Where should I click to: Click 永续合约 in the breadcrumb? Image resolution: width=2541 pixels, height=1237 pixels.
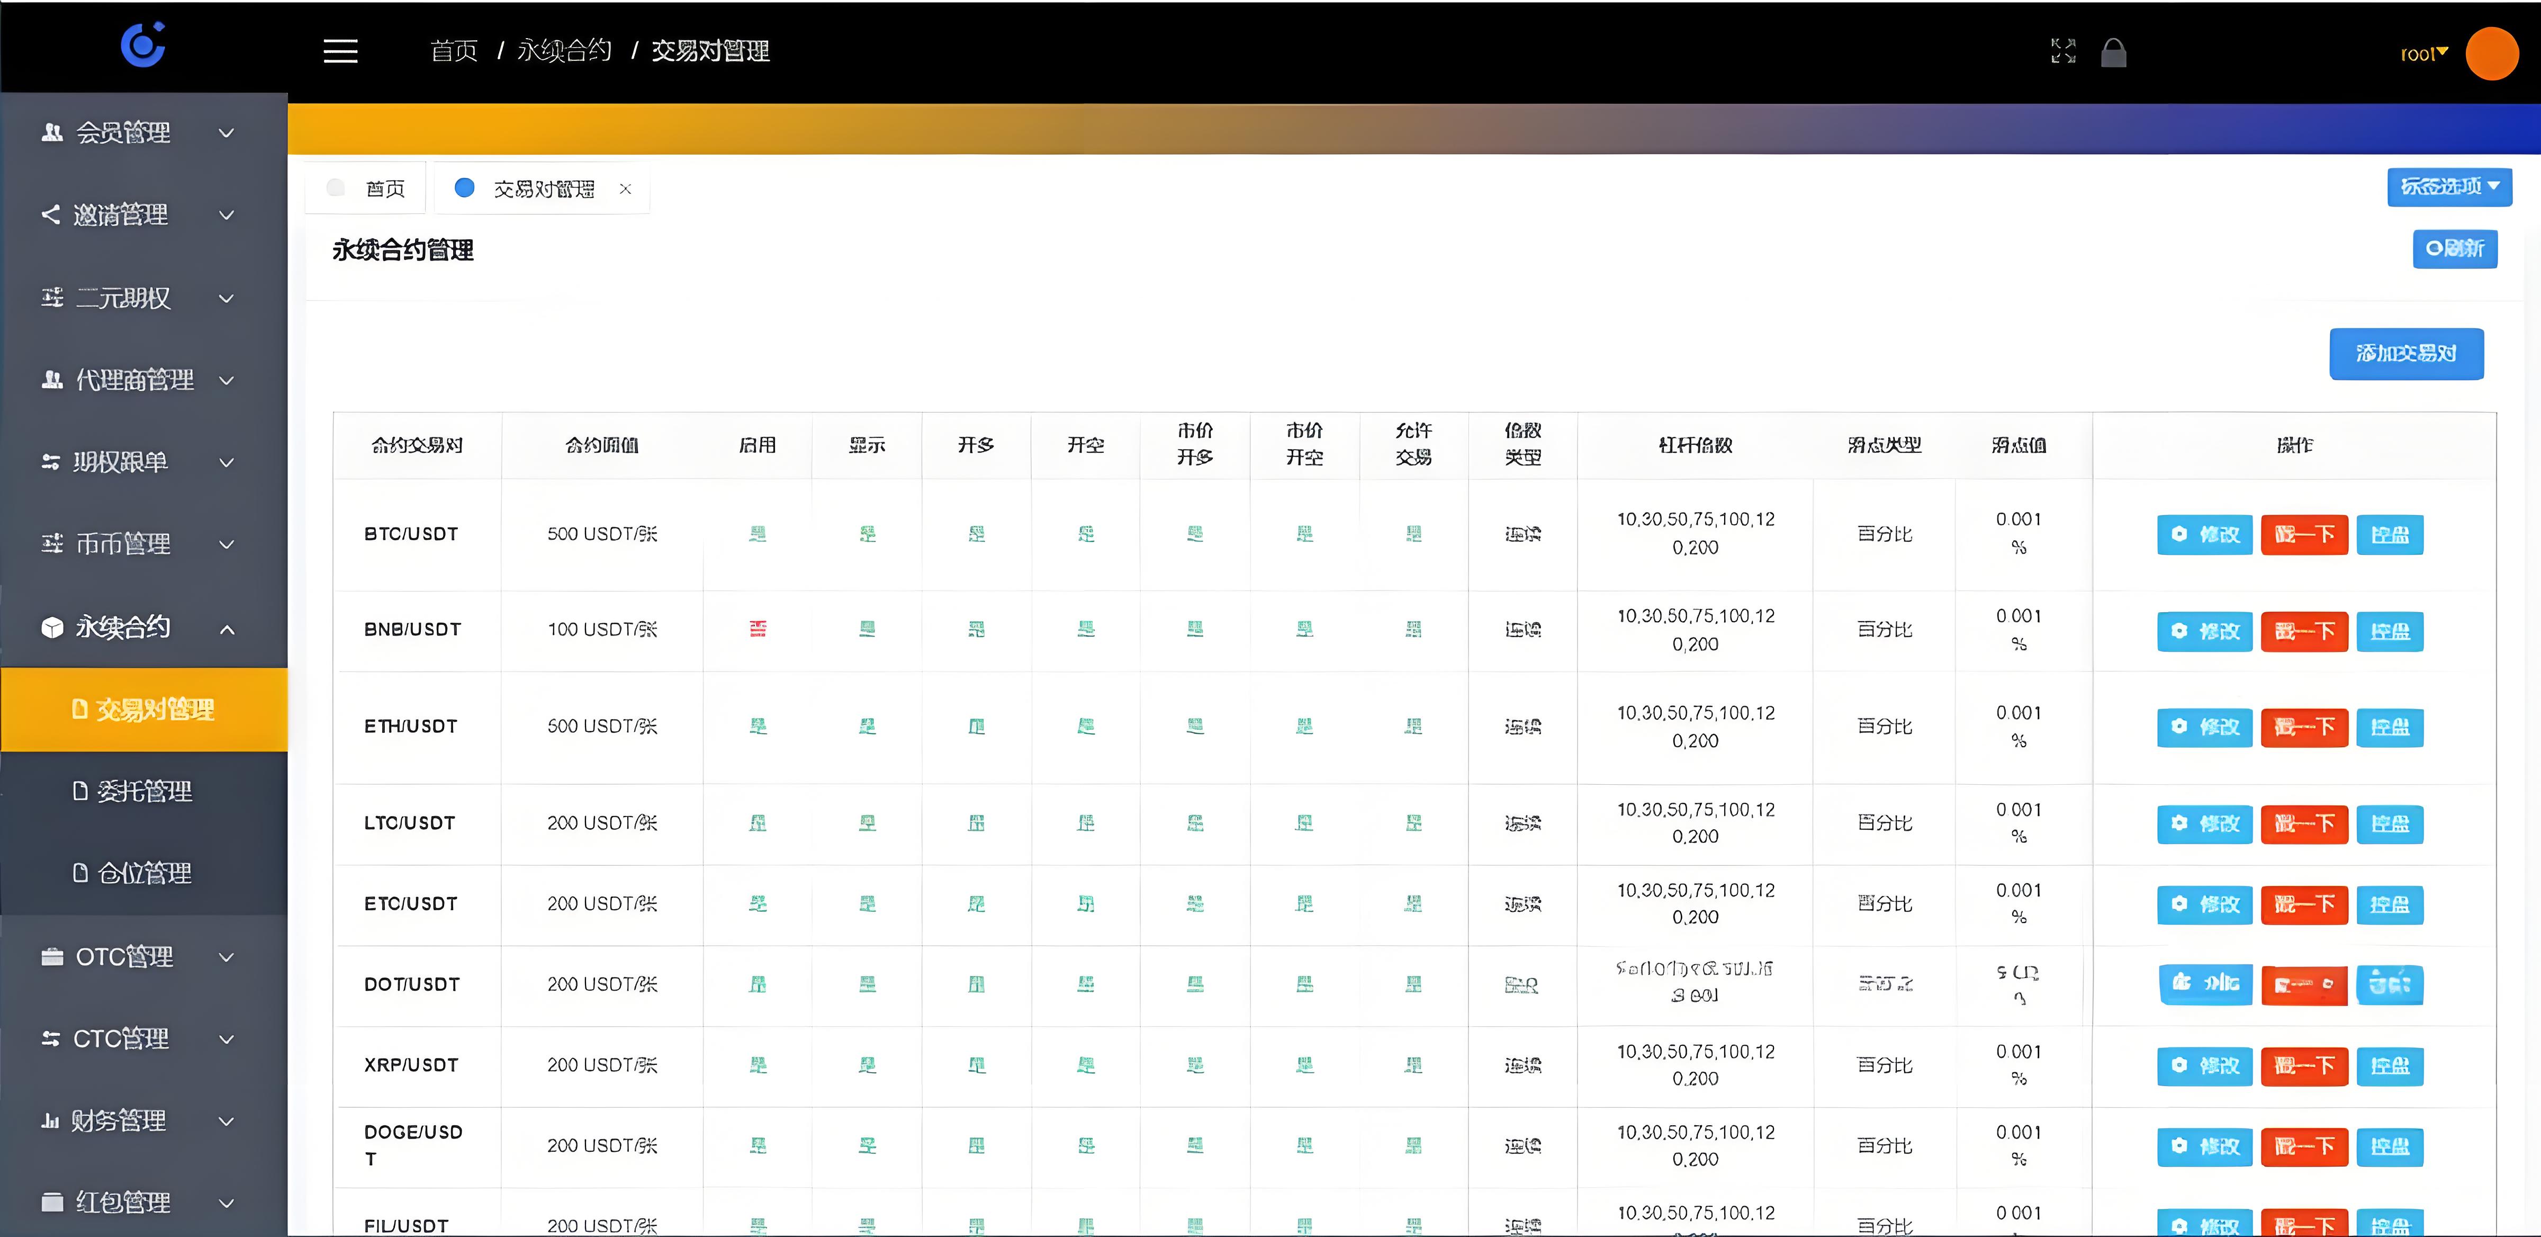[x=564, y=51]
